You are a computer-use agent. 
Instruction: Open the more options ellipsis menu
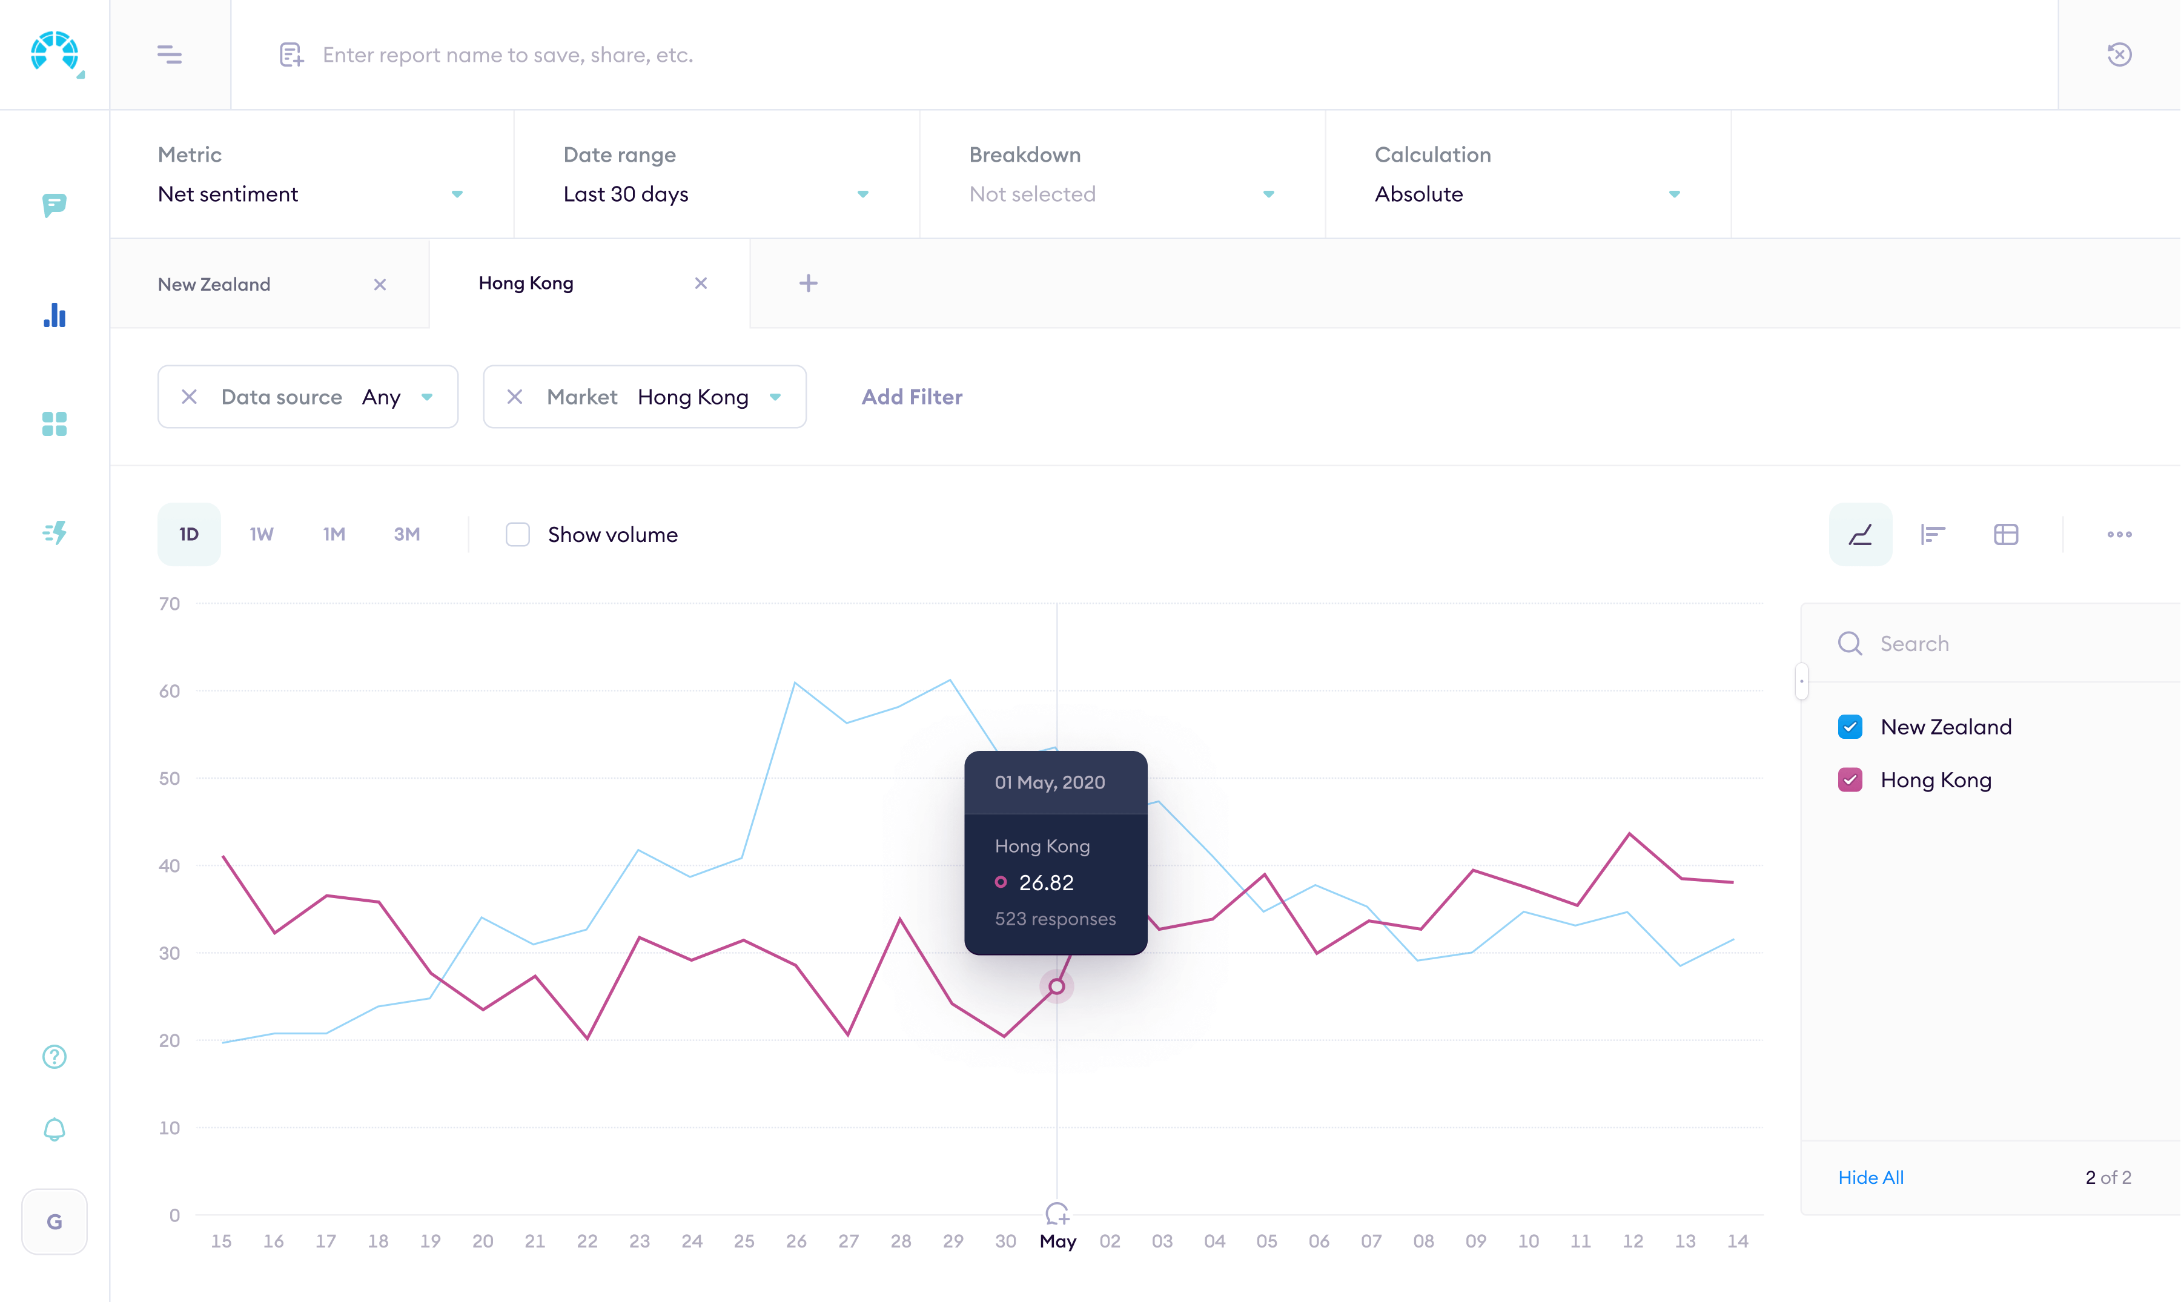(2120, 534)
